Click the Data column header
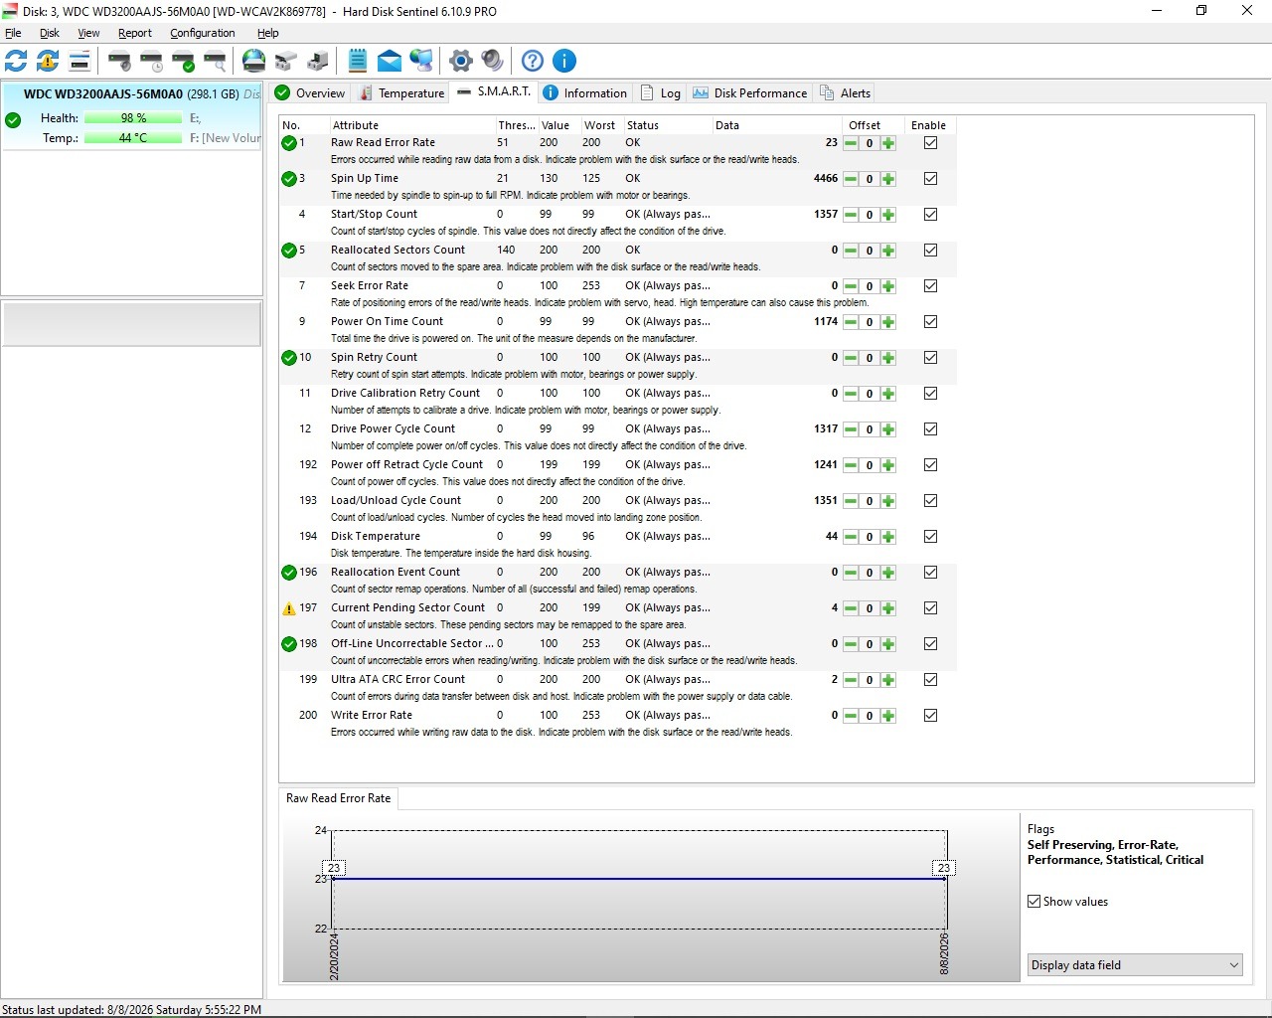Screen dimensions: 1272x1018 click(x=776, y=125)
